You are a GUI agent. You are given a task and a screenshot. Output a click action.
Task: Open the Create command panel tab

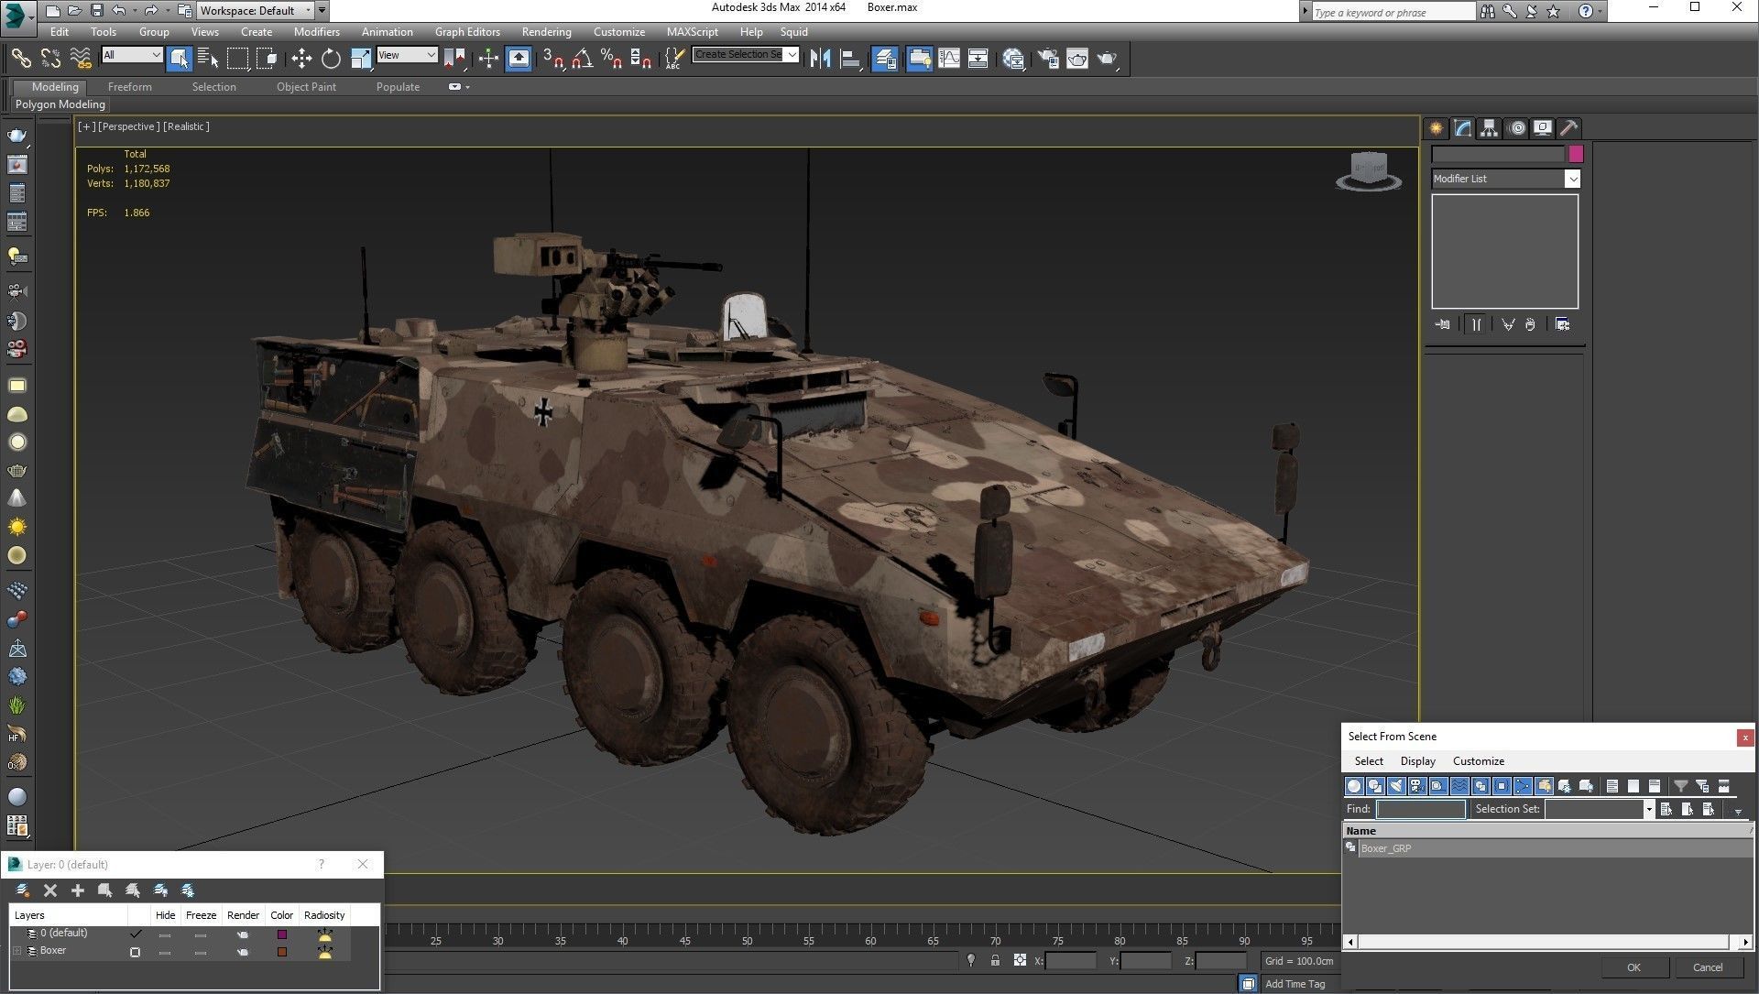[x=1436, y=128]
